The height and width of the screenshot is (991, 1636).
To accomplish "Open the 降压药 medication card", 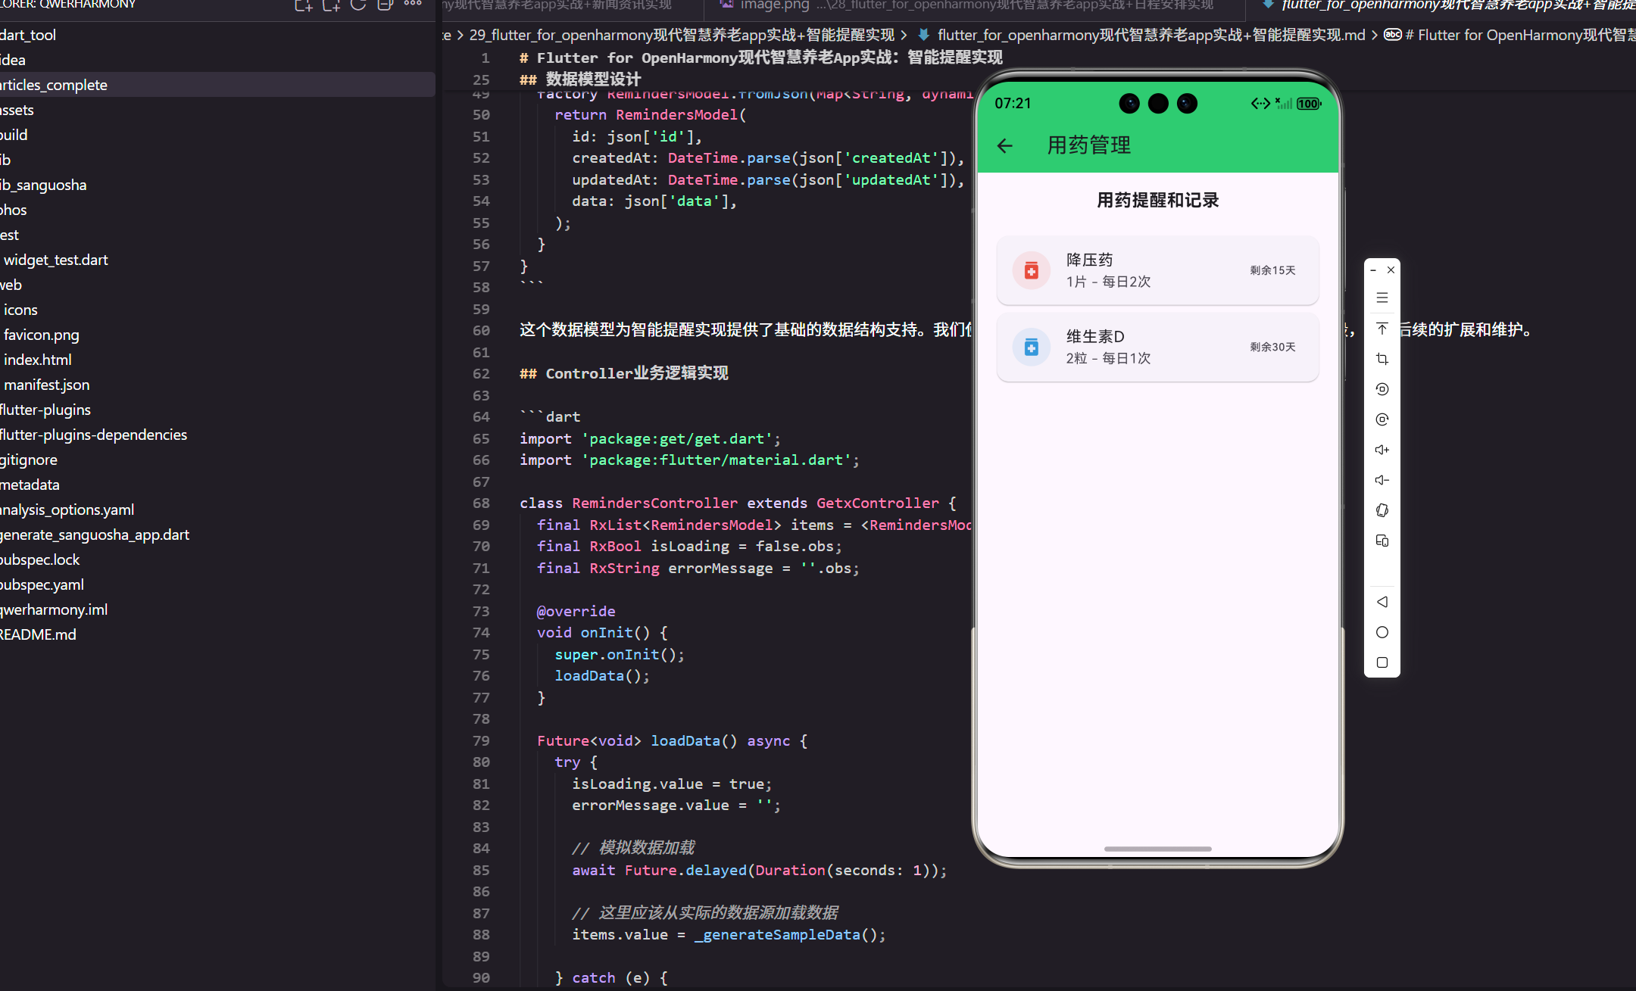I will (1157, 270).
